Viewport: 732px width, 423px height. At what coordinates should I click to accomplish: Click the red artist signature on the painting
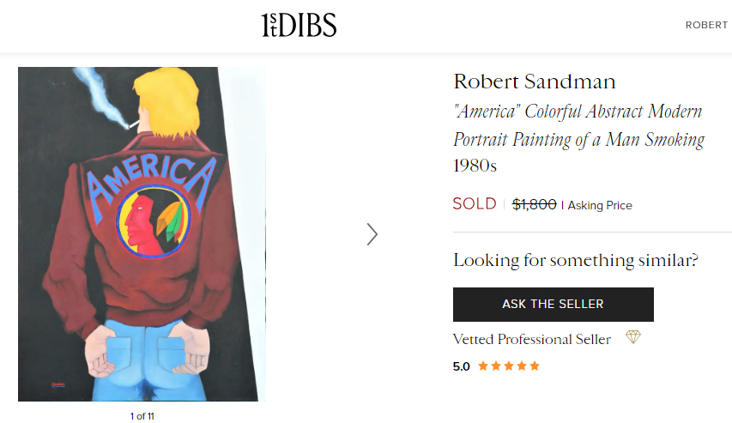coord(59,383)
